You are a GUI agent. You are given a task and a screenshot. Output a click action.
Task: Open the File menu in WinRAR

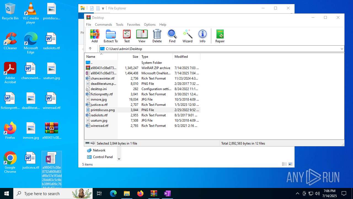pyautogui.click(x=89, y=25)
